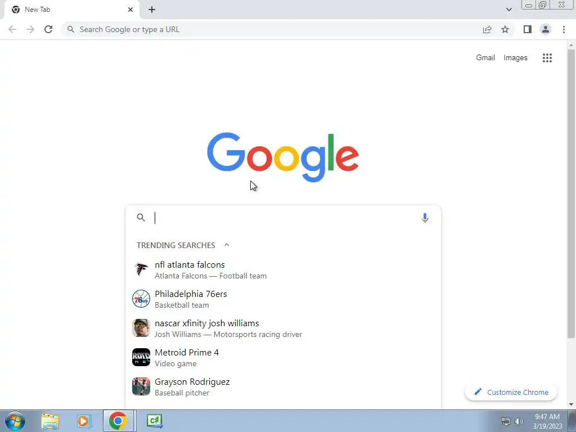The width and height of the screenshot is (576, 432).
Task: Open the Chrome profile avatar icon
Action: pos(546,29)
